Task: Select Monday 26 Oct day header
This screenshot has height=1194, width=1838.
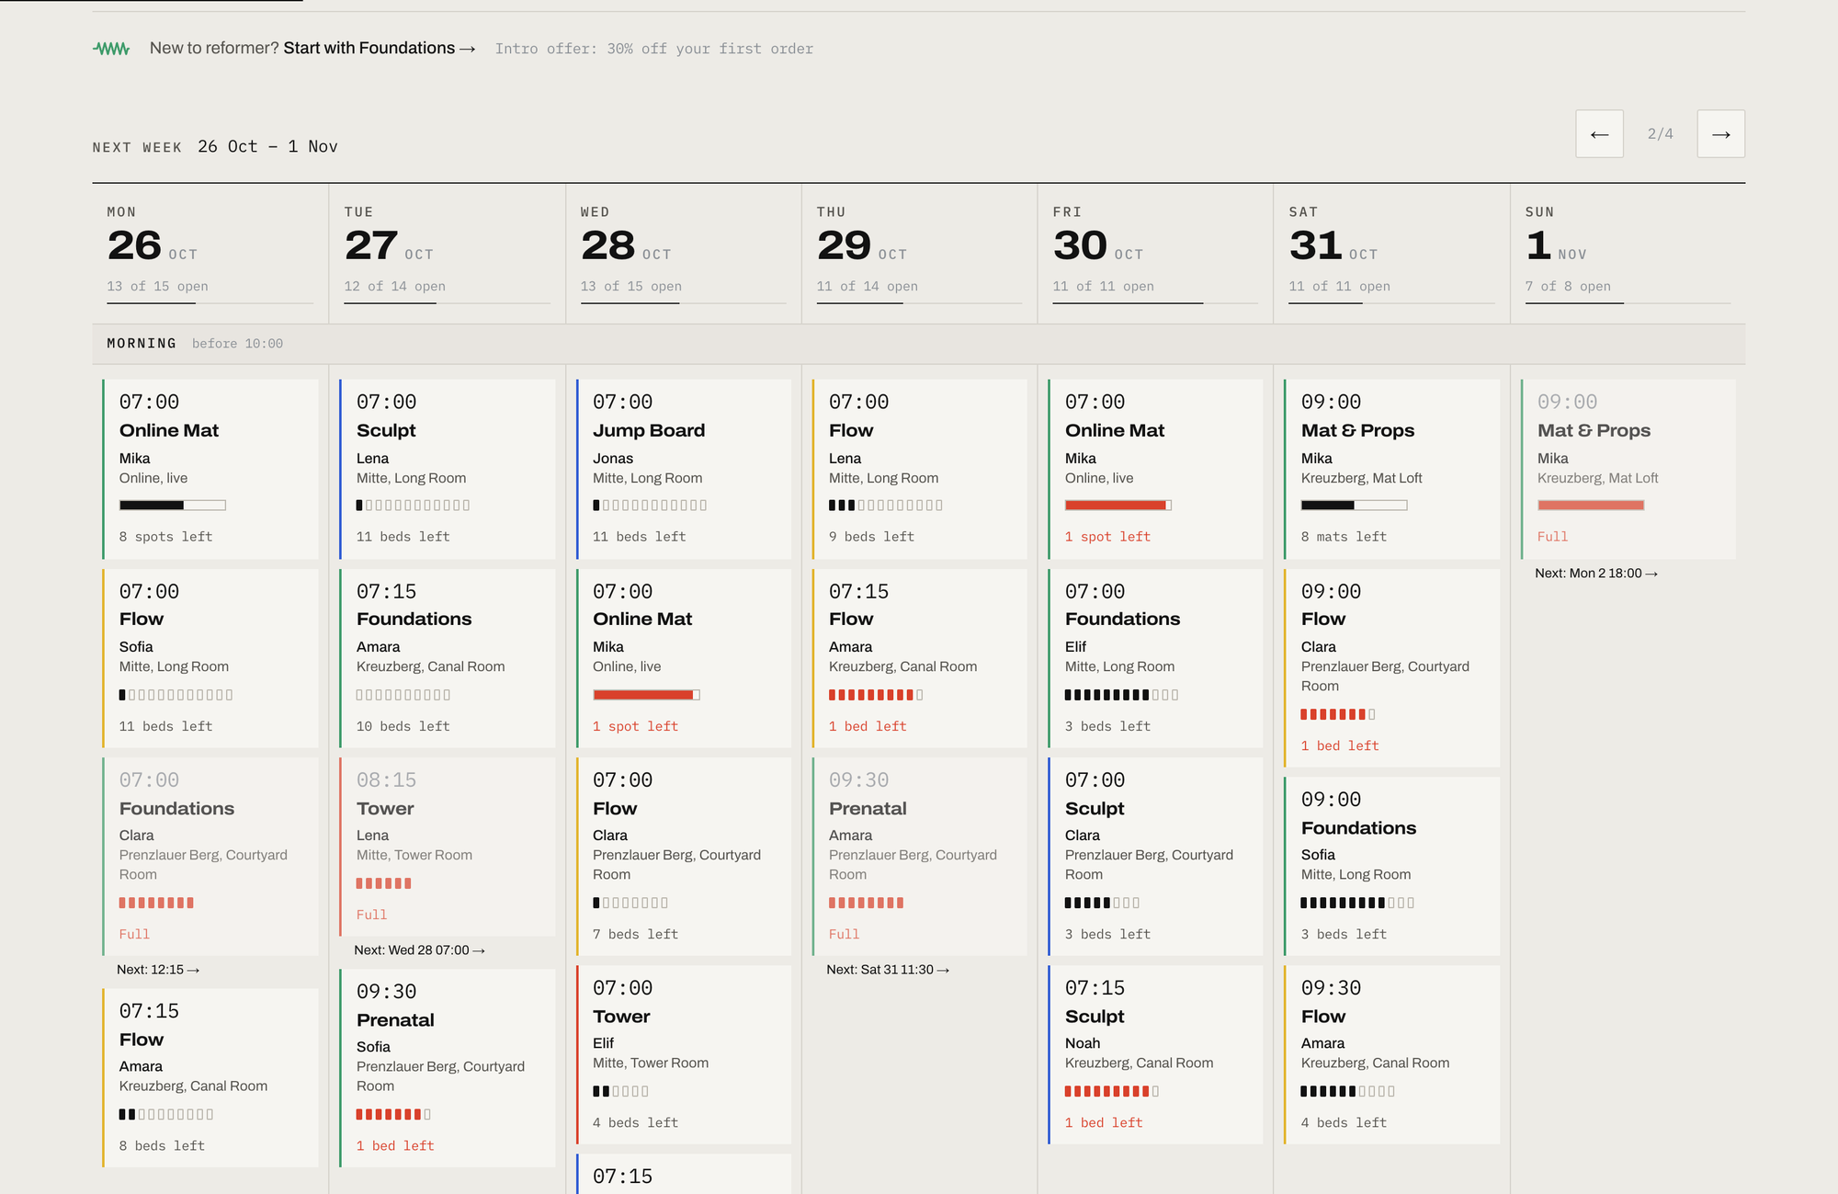Action: pyautogui.click(x=210, y=254)
